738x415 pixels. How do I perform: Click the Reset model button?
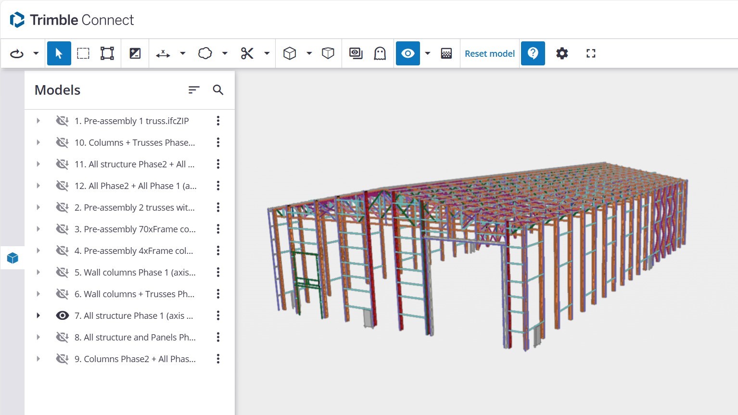489,53
